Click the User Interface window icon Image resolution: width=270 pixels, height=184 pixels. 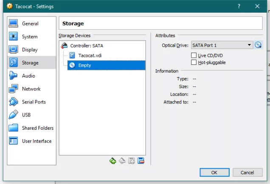[13, 141]
